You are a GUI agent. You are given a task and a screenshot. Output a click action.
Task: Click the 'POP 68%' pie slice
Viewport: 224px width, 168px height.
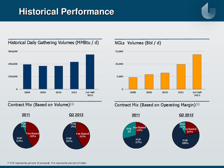click(x=185, y=142)
